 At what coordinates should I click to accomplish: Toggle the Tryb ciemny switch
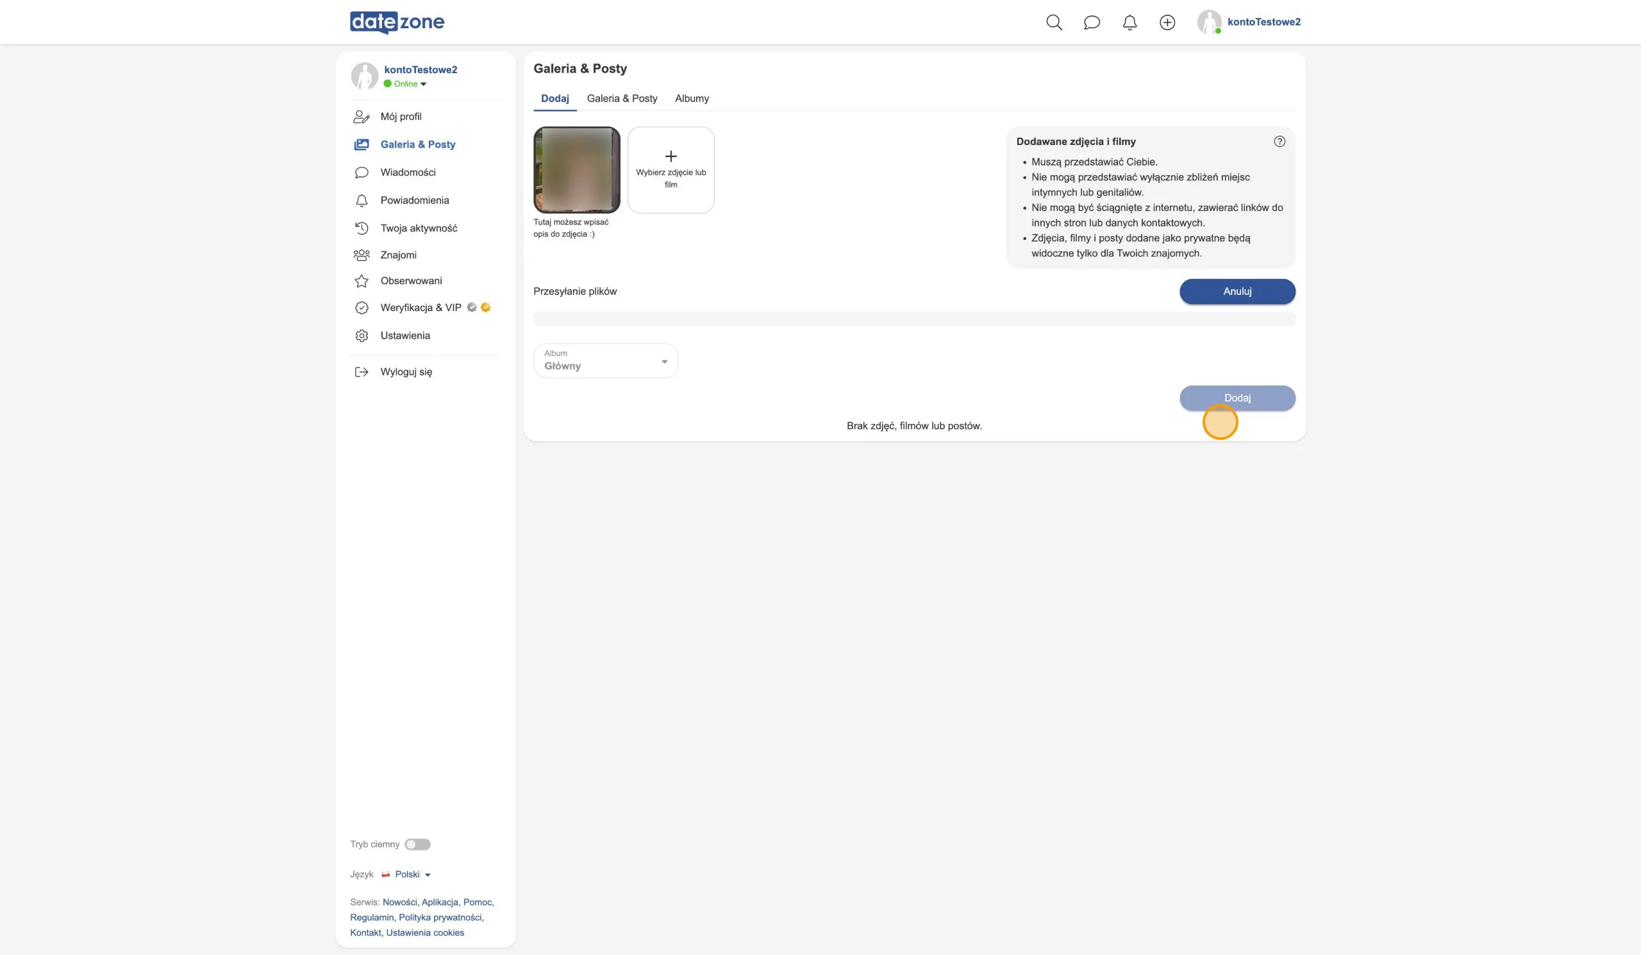(417, 844)
